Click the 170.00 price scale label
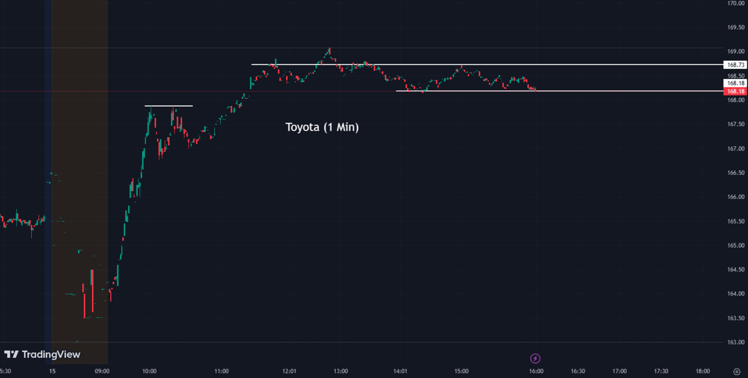 pyautogui.click(x=736, y=3)
